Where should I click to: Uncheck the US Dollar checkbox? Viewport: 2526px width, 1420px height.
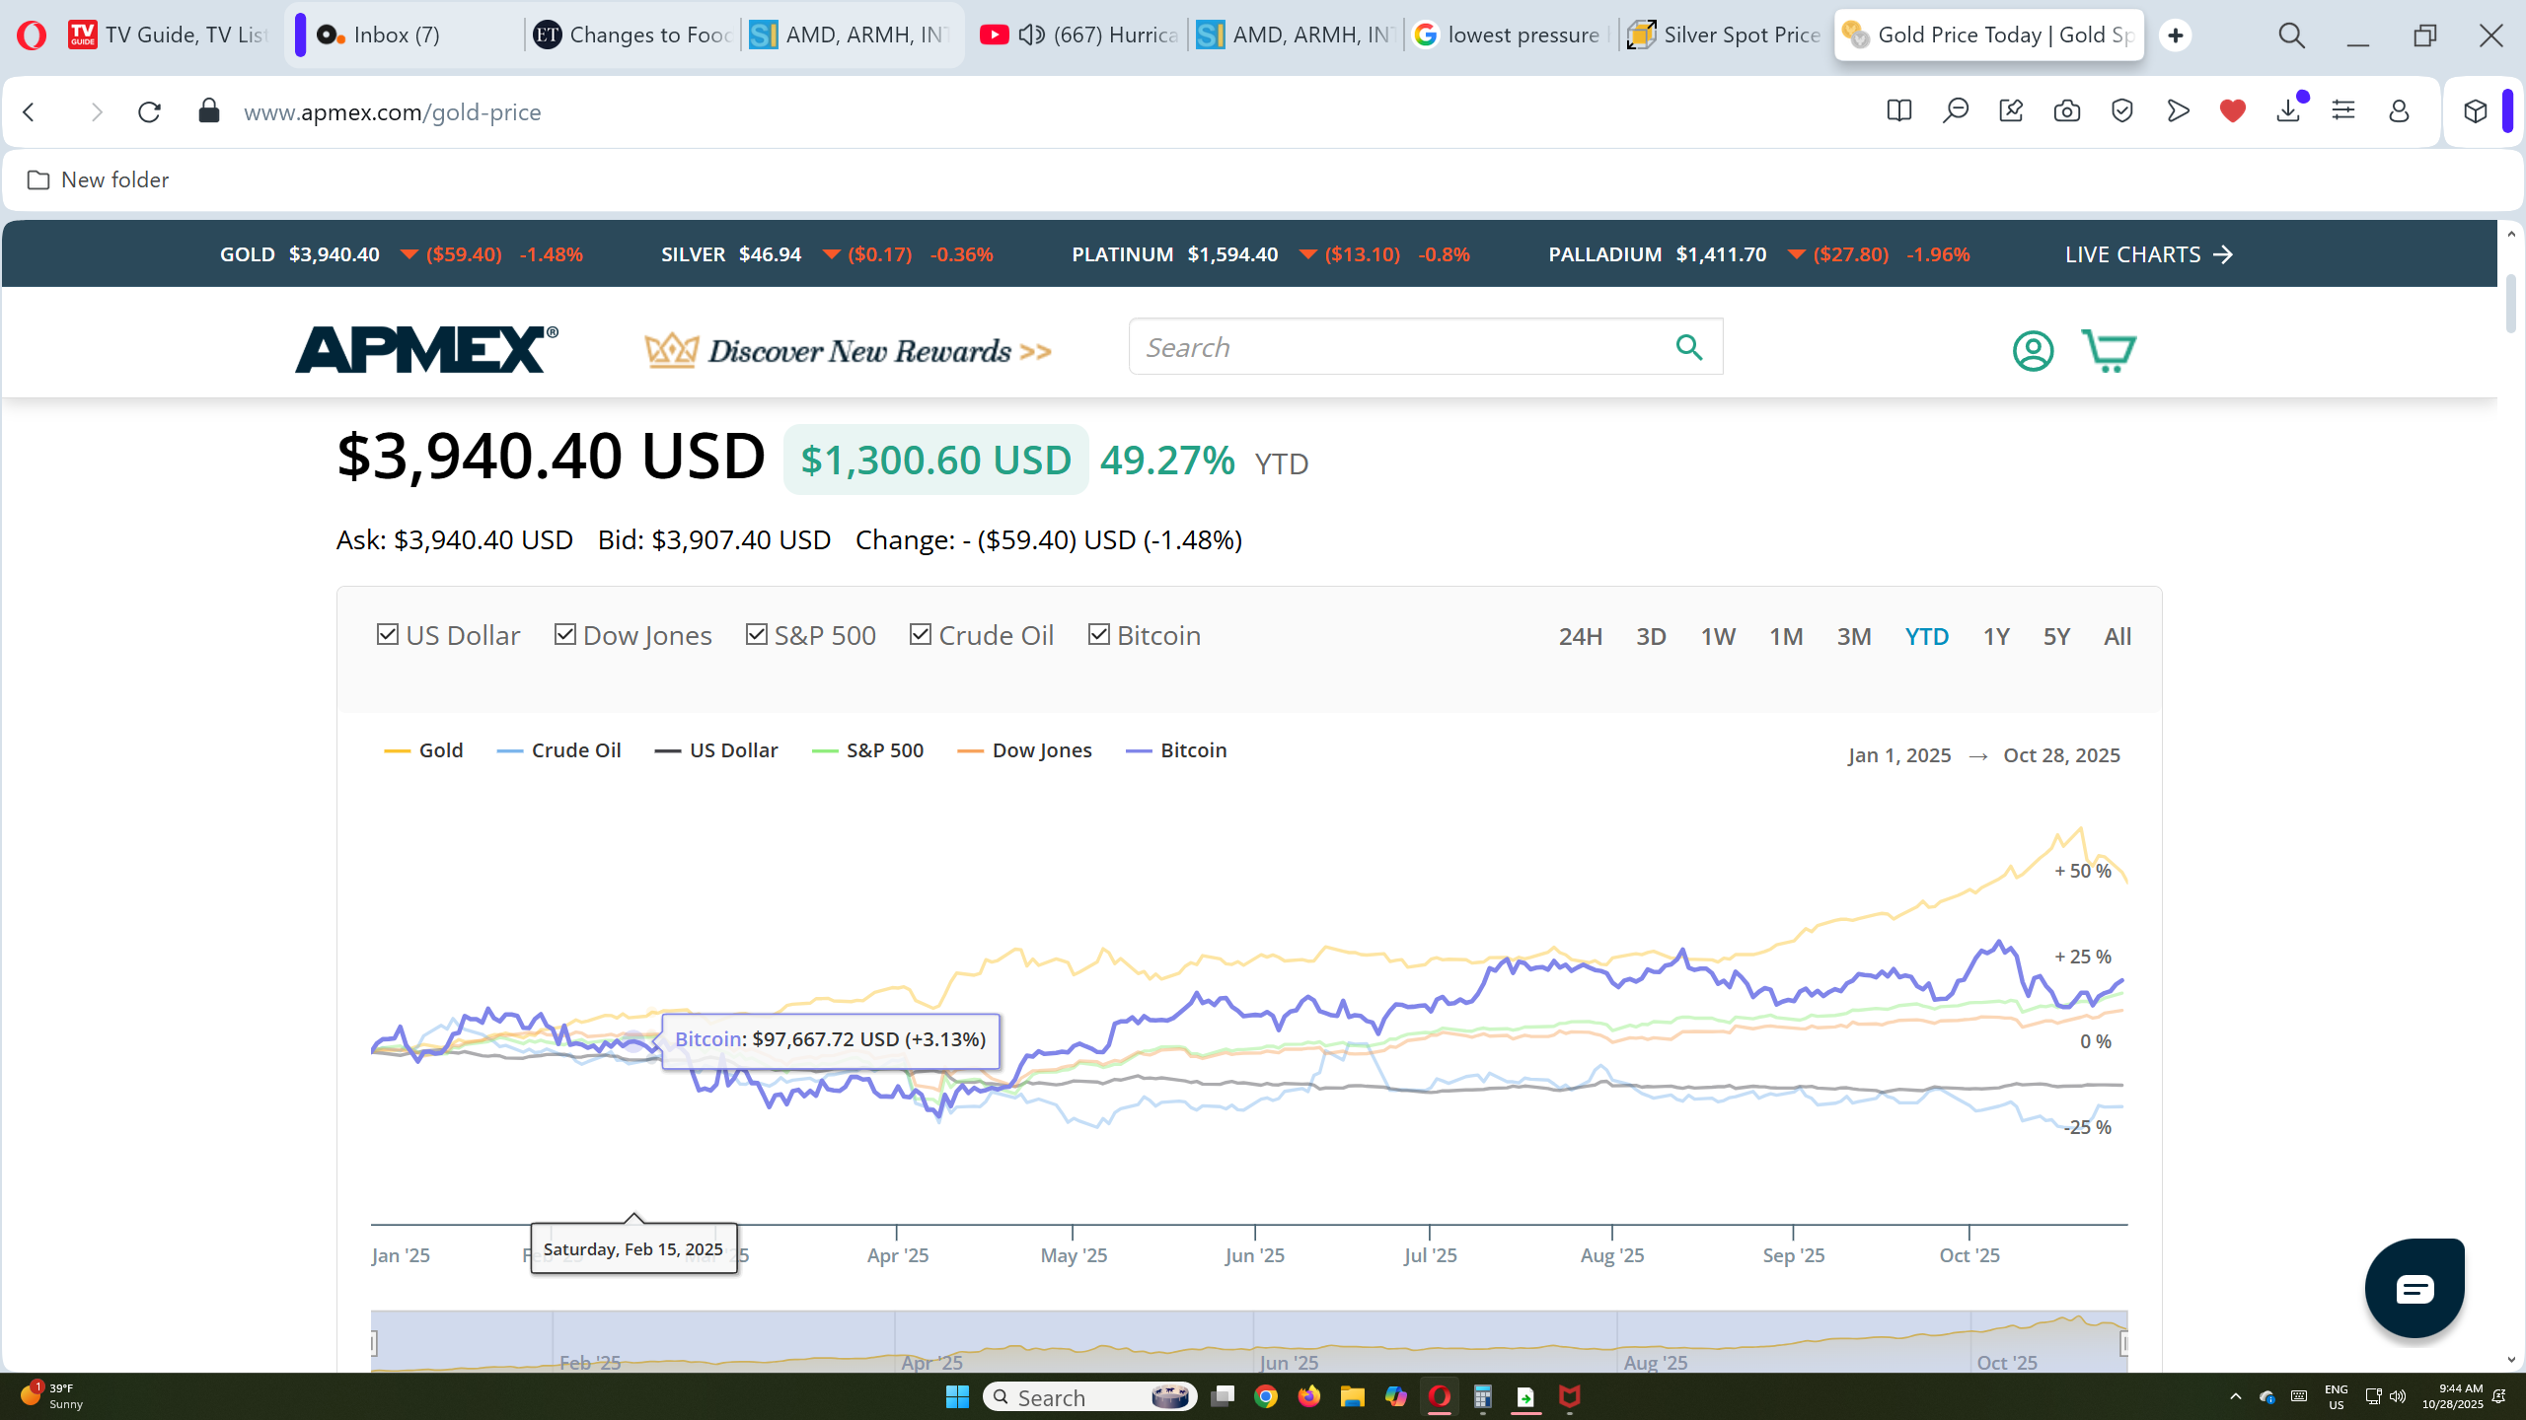click(388, 634)
